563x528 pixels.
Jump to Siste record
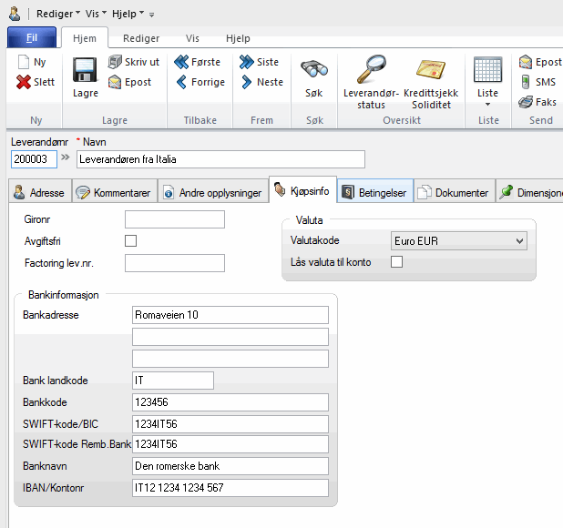[x=259, y=62]
